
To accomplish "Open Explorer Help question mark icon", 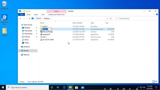I will click(x=157, y=14).
